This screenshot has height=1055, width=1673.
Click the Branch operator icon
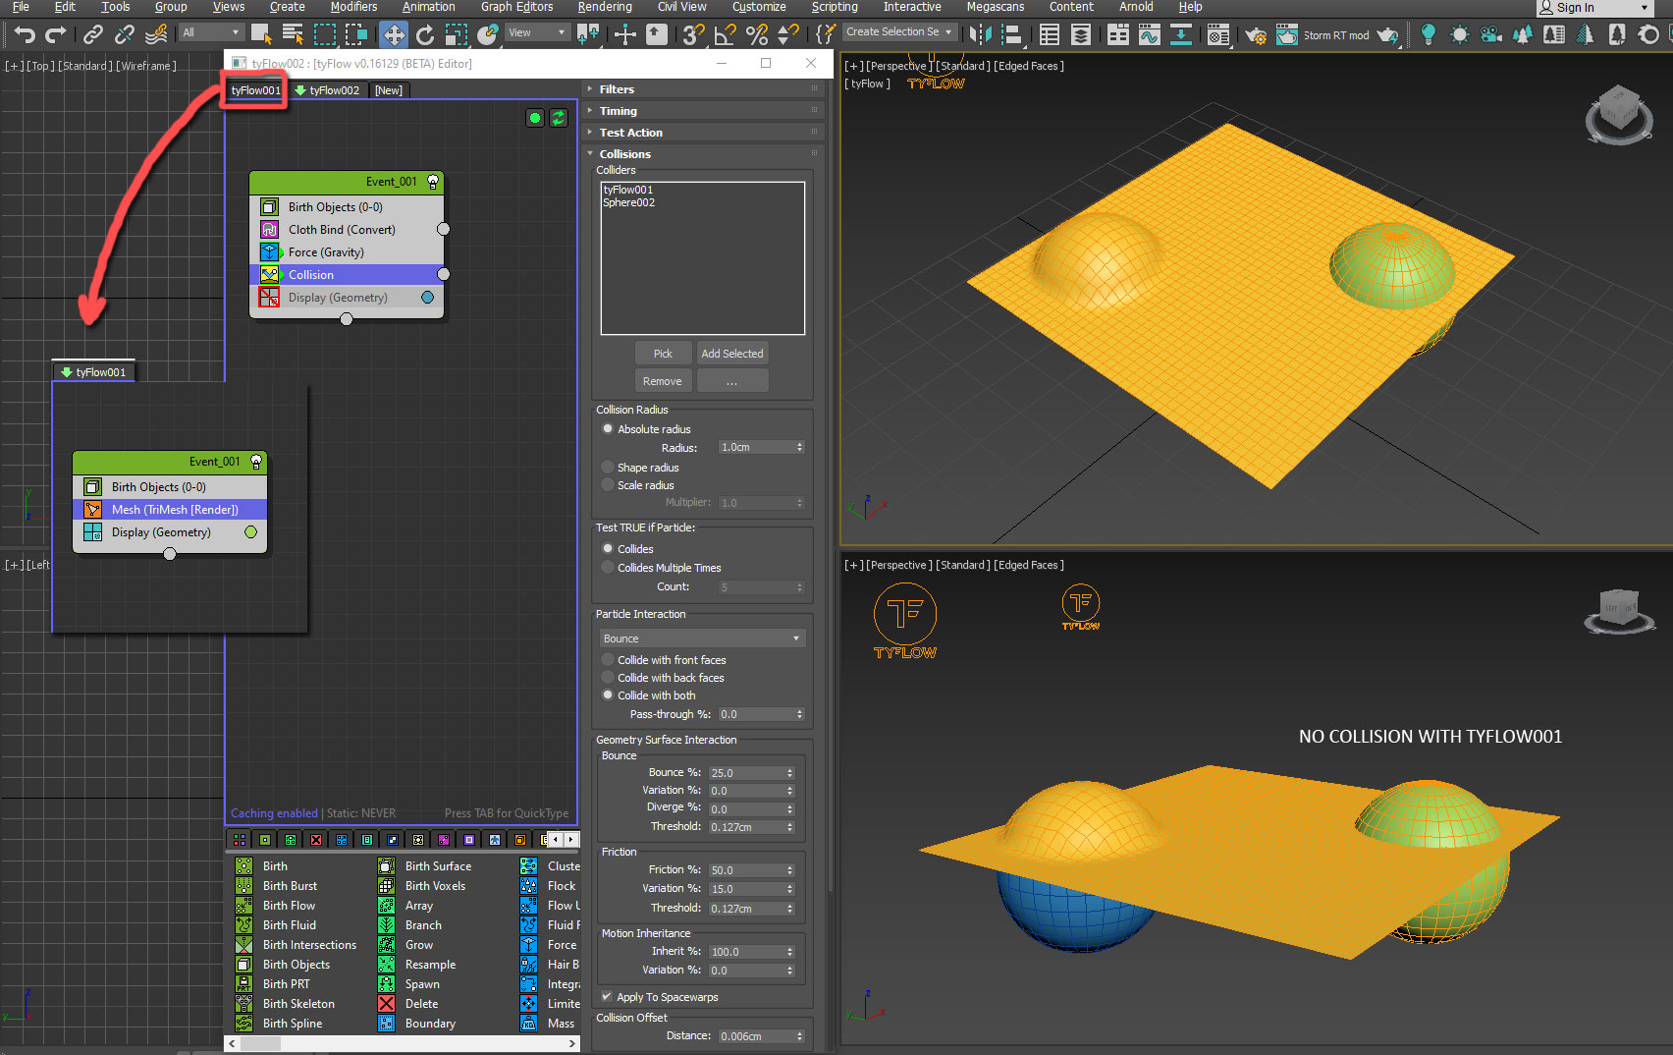[x=386, y=925]
